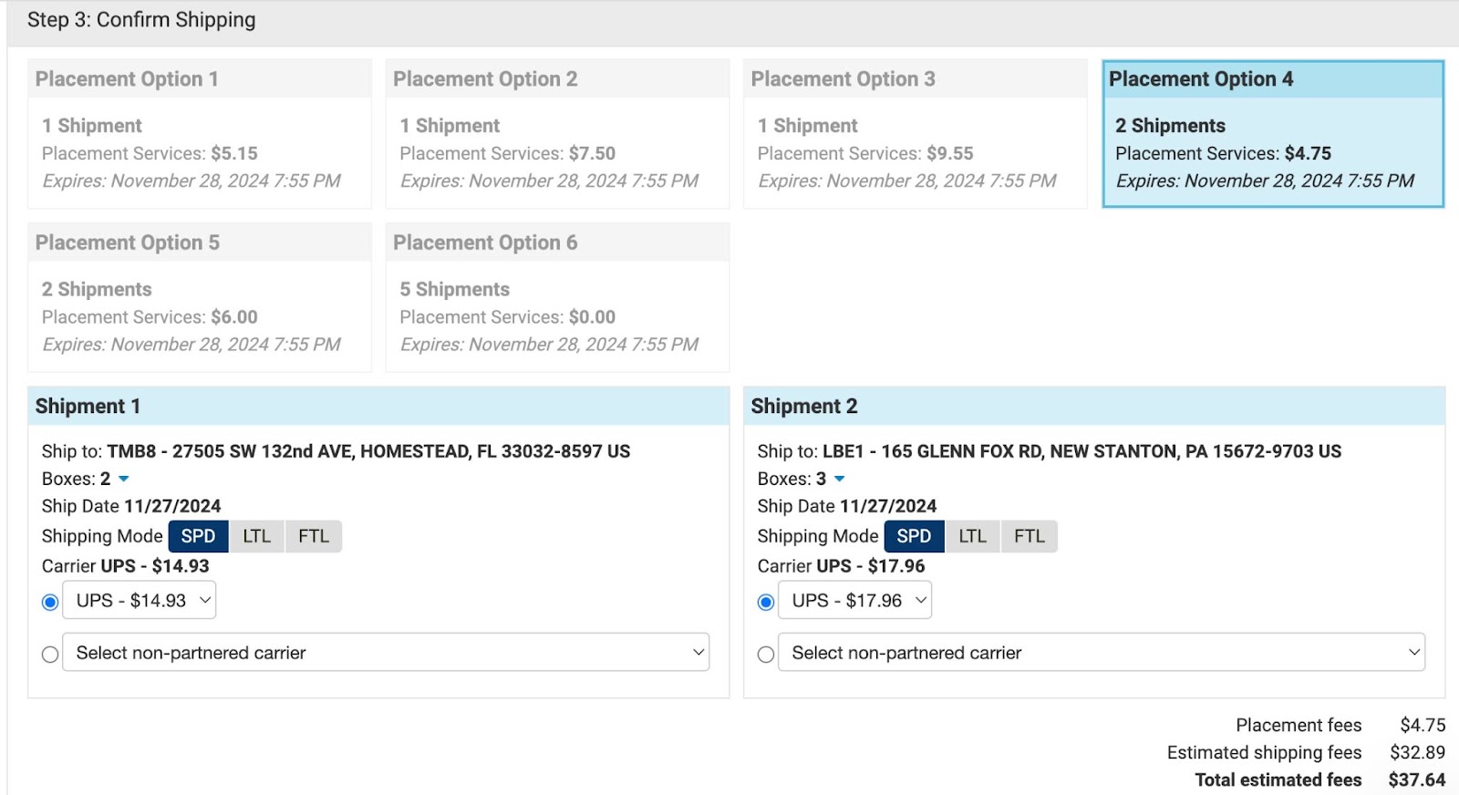Viewport: 1459px width, 795px height.
Task: Click Carrier UPS - $17.96 label
Action: tap(841, 566)
